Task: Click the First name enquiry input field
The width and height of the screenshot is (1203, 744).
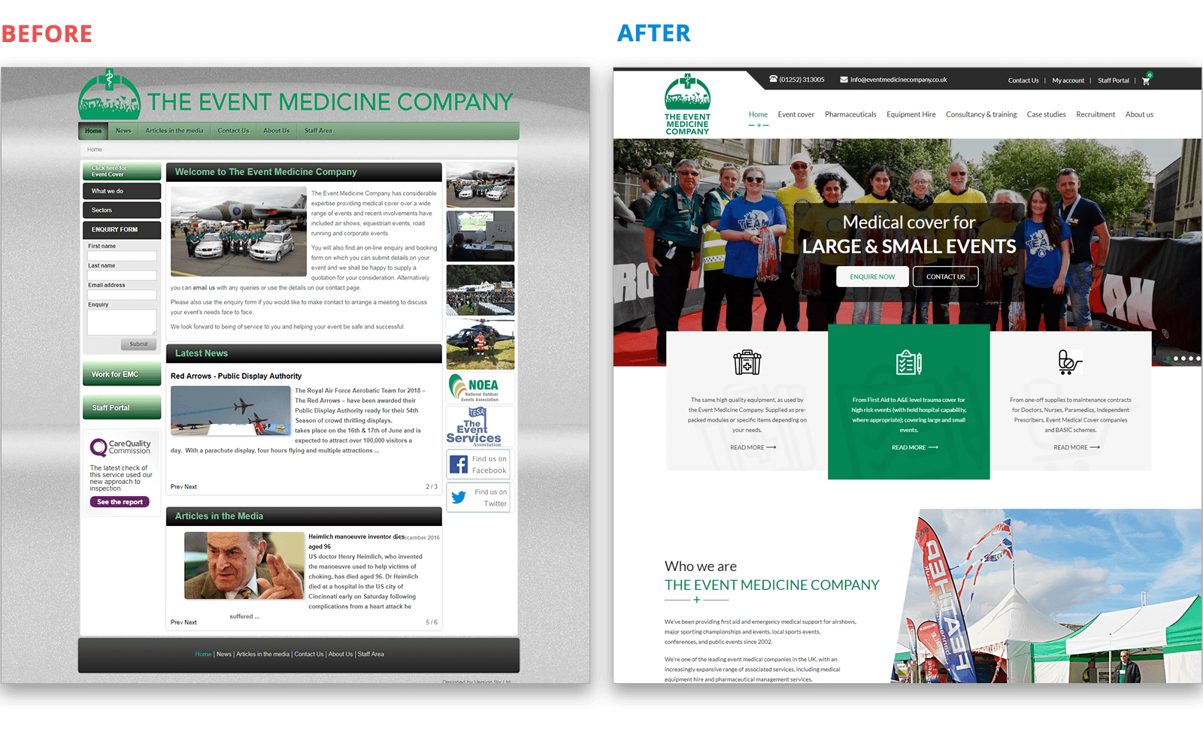Action: point(121,256)
